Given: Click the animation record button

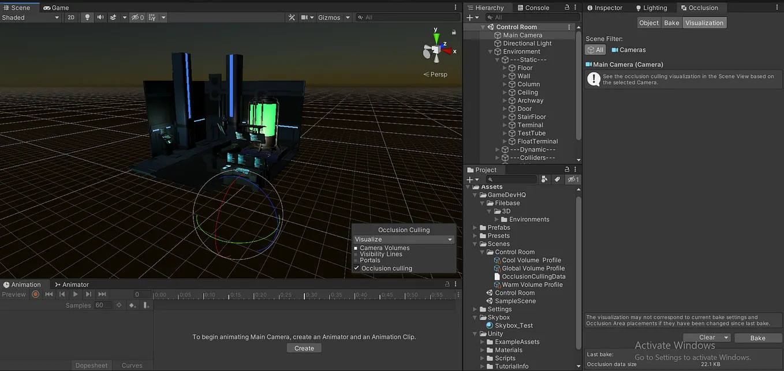Looking at the screenshot, I should click(36, 294).
